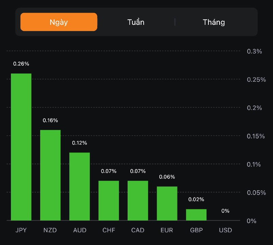This screenshot has height=245, width=273.
Task: Click the NZD axis label
Action: (51, 230)
